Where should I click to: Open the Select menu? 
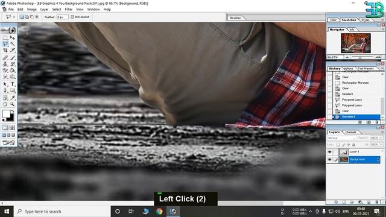[56, 10]
